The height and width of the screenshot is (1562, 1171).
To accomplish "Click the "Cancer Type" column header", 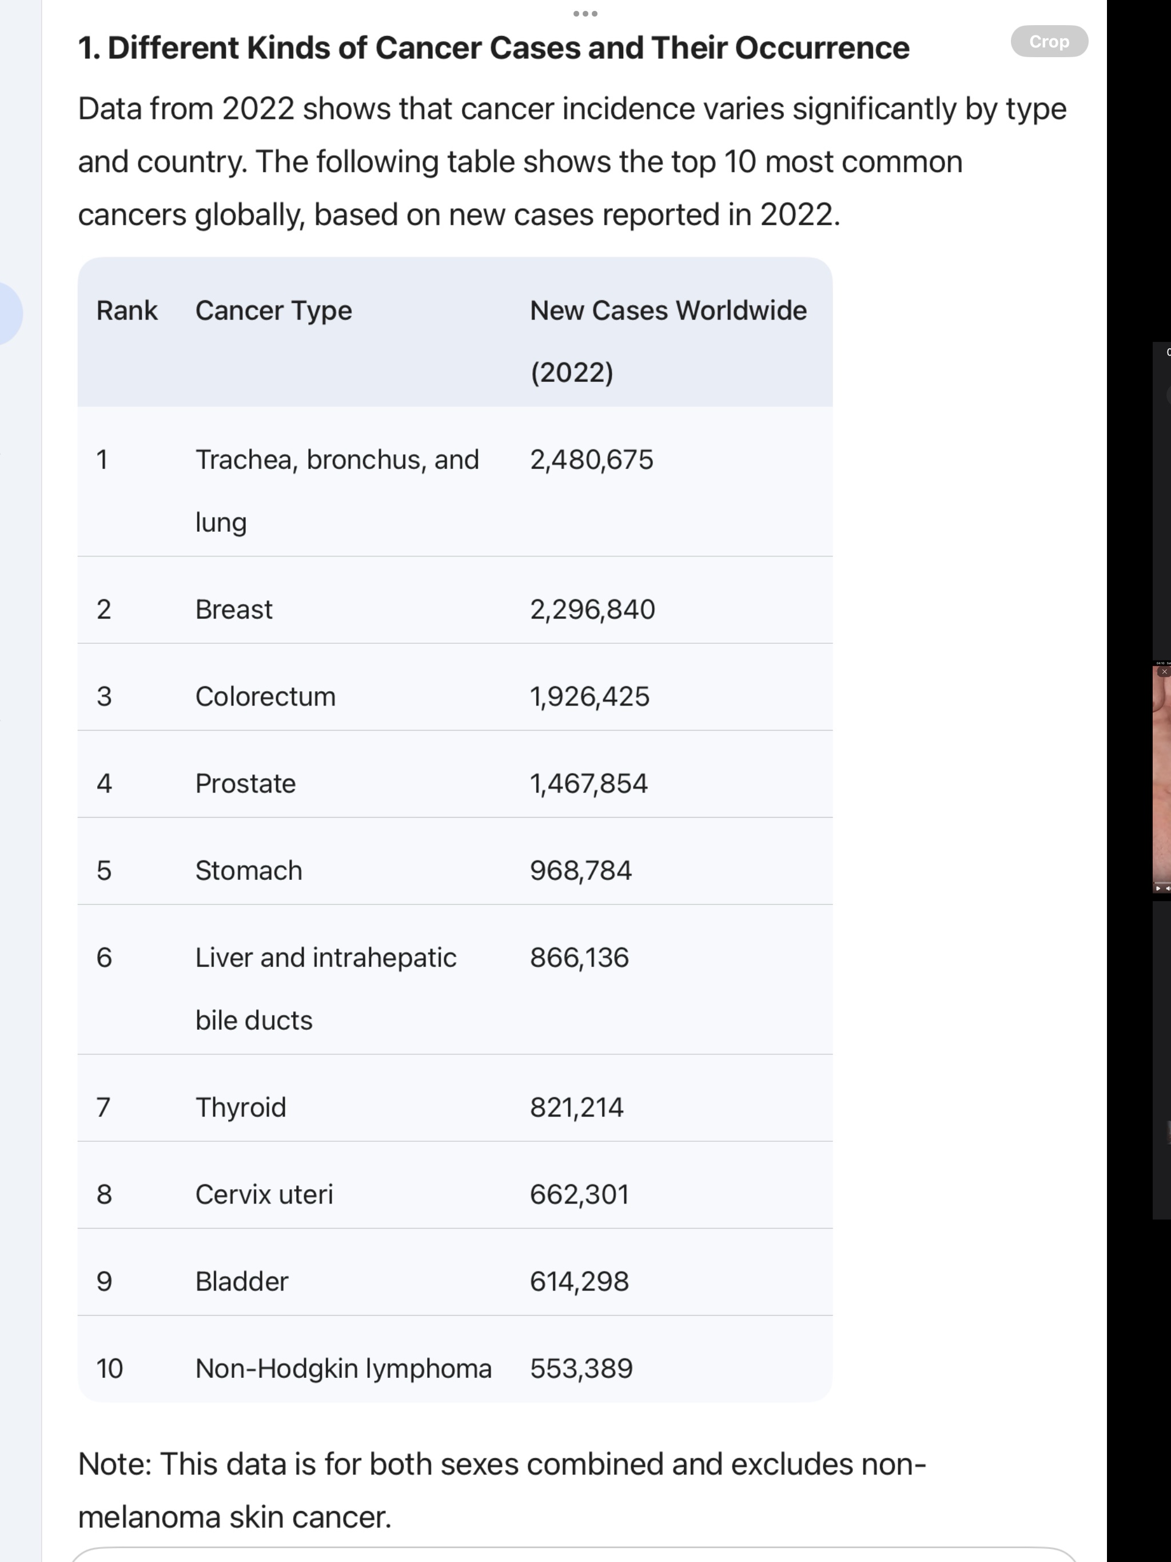I will click(x=273, y=310).
